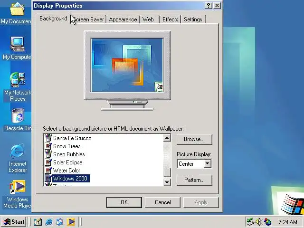Launch Windows Media Player desktop shortcut
Screen dimensions: 304x228
tap(18, 187)
